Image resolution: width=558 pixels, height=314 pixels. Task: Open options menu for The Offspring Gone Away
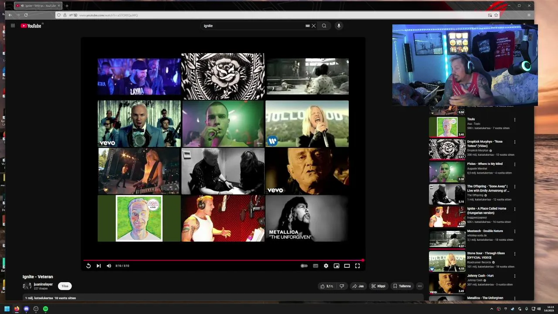point(515,187)
